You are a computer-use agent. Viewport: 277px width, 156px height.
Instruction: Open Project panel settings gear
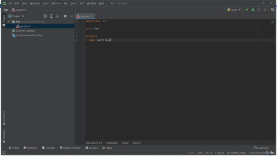[65, 16]
